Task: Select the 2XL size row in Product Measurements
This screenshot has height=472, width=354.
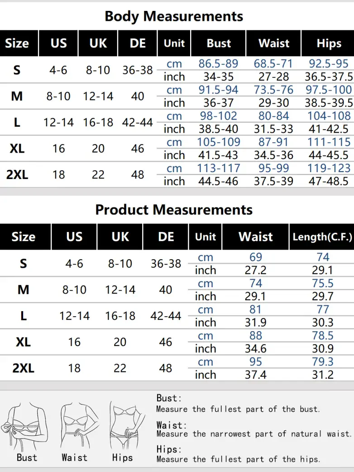Action: coord(177,368)
